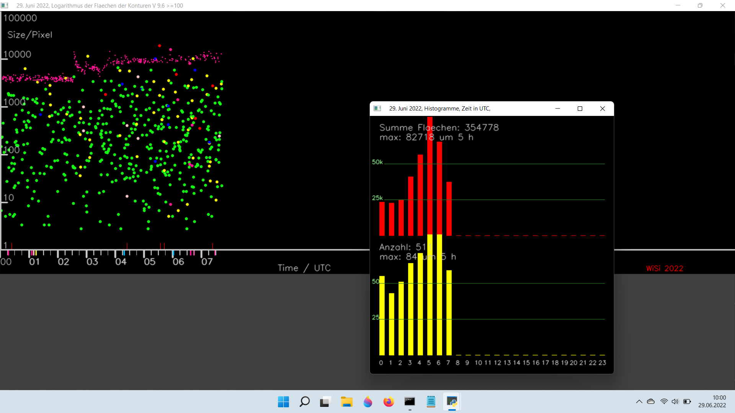Click the Histogramme window's title bar icon
The height and width of the screenshot is (413, 735).
click(377, 109)
